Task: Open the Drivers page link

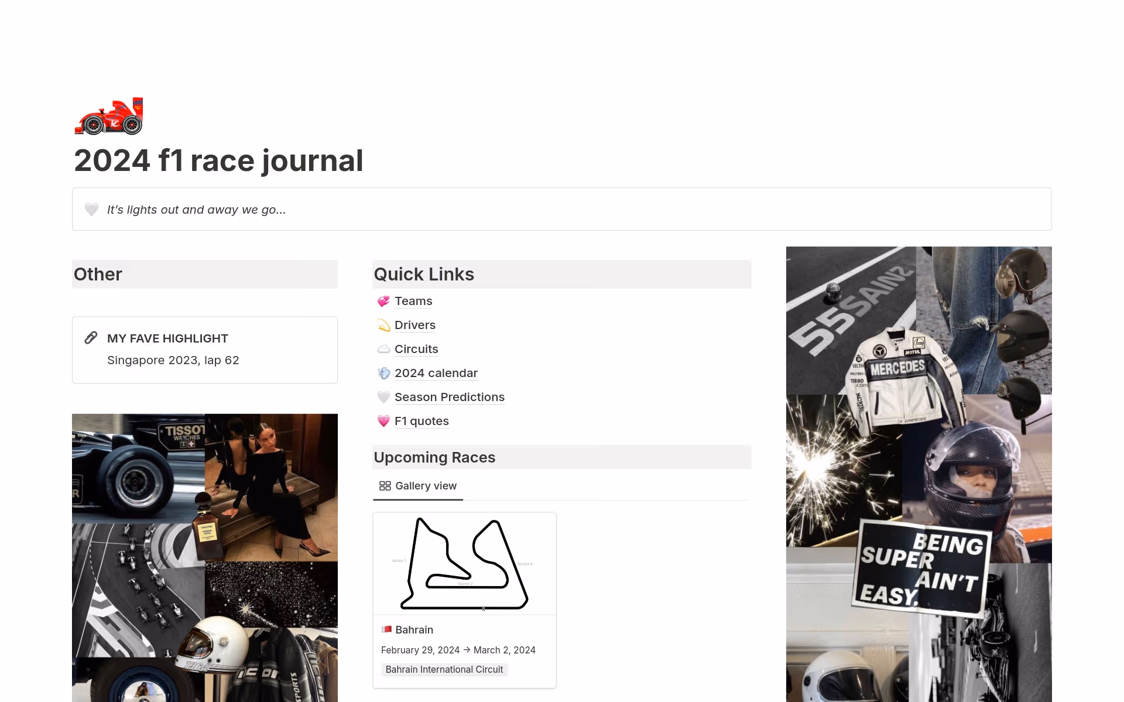Action: 414,326
